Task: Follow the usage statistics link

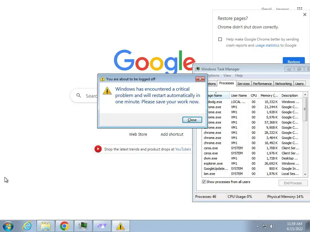Action: pyautogui.click(x=267, y=45)
